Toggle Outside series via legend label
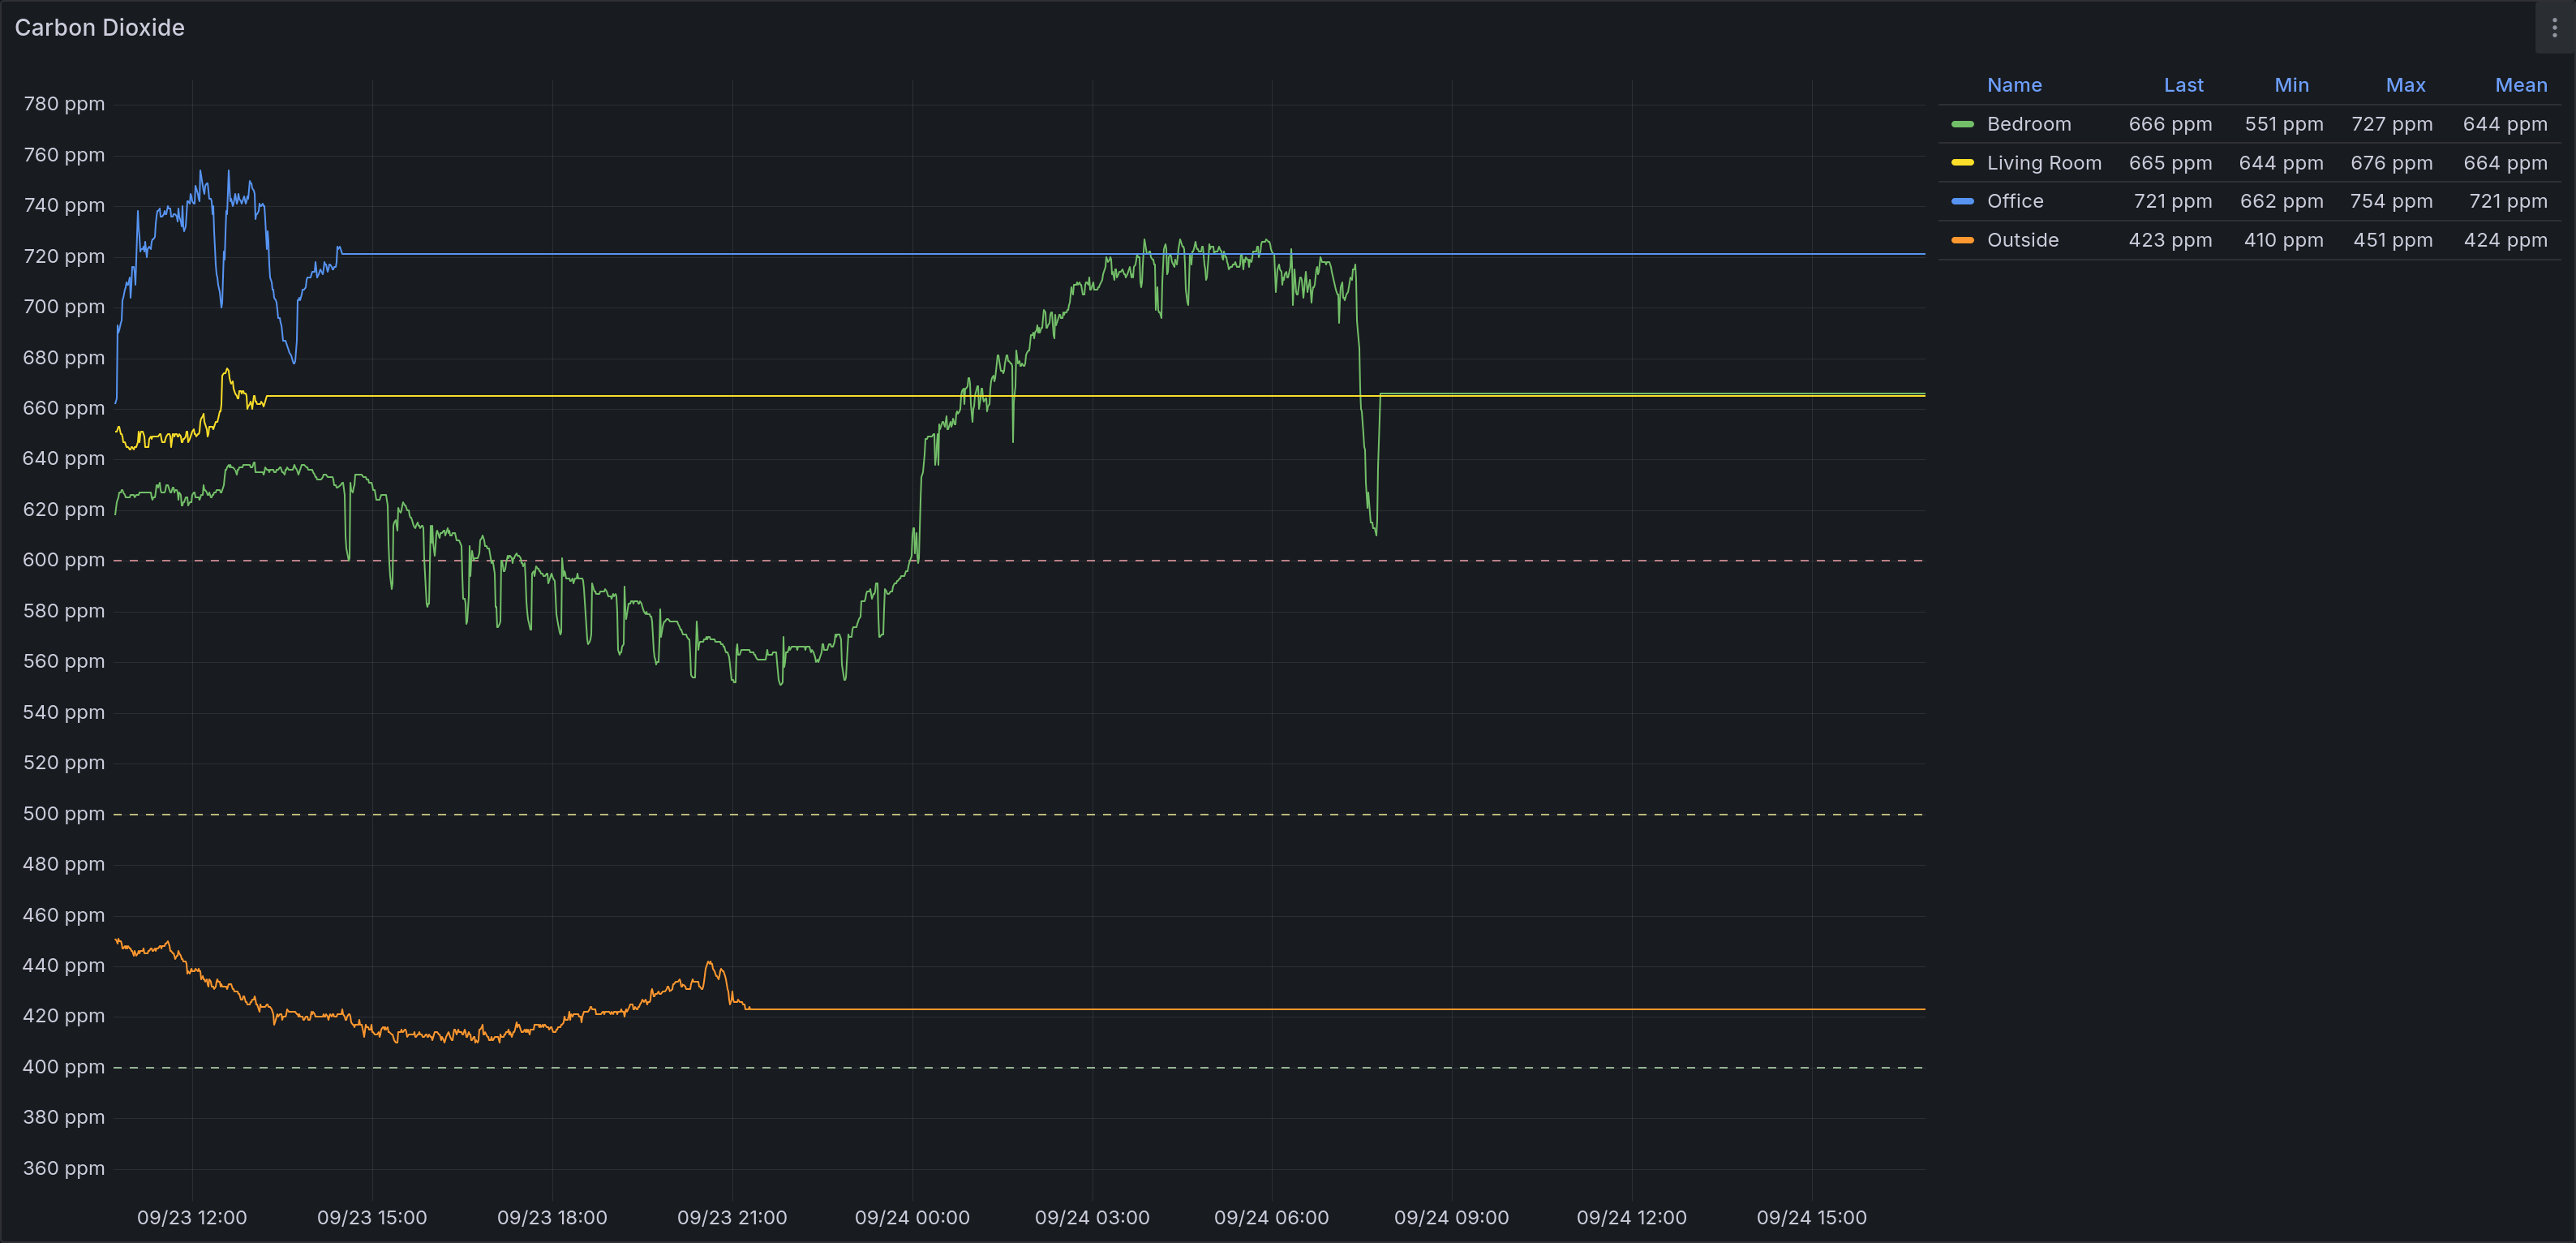Screen dimensions: 2576x1243 (x=2022, y=240)
